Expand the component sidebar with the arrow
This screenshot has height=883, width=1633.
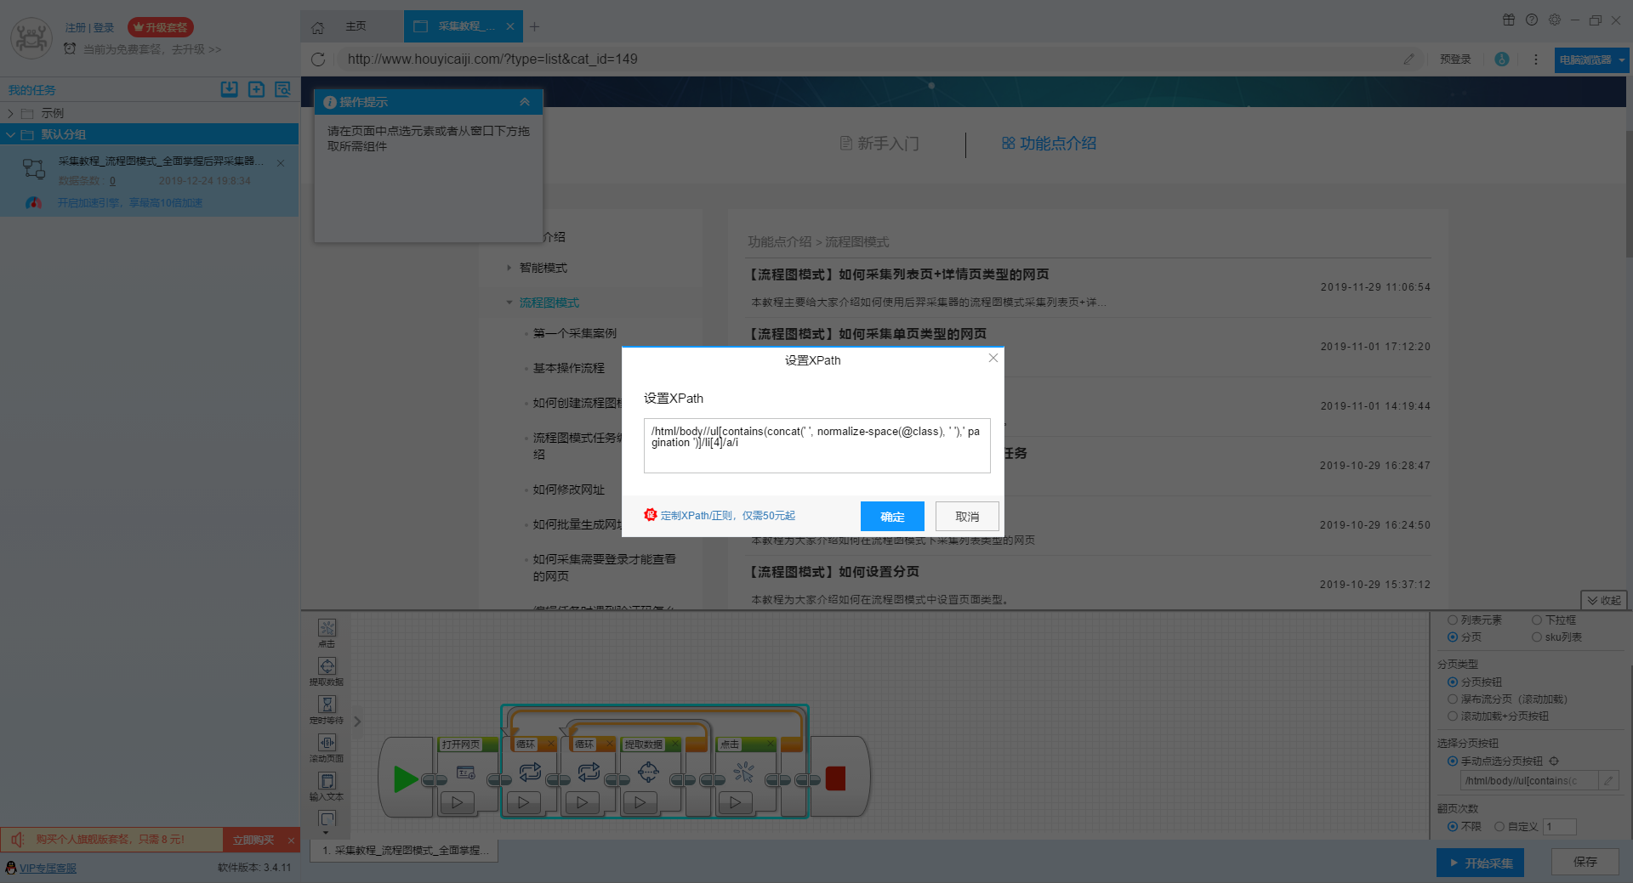(x=357, y=722)
